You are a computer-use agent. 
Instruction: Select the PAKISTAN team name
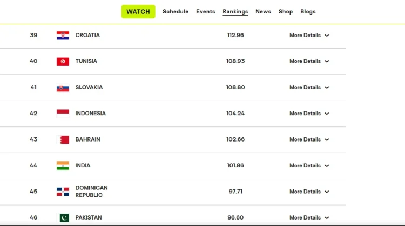pyautogui.click(x=89, y=217)
